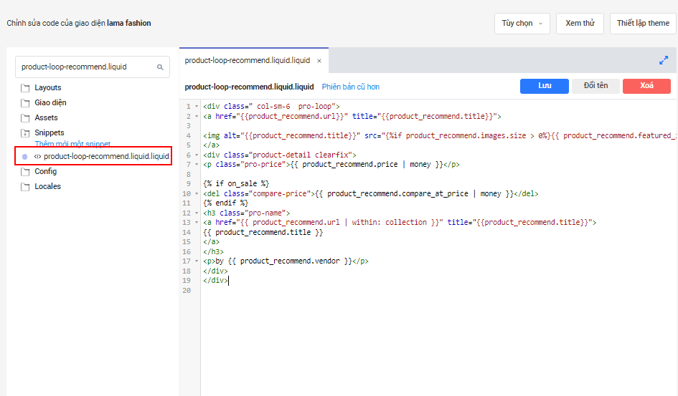Open the Tùy chọn dropdown
The height and width of the screenshot is (396, 678).
(x=522, y=24)
